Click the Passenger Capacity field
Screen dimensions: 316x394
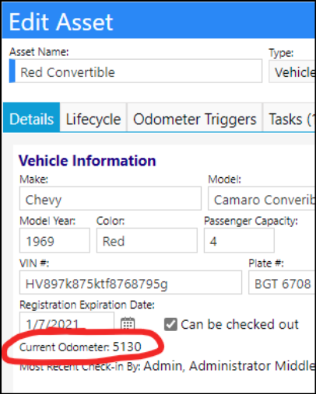click(x=239, y=240)
